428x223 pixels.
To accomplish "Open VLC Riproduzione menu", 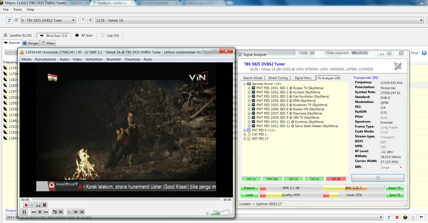I will click(45, 59).
